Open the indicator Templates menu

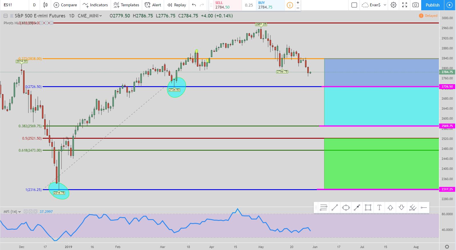click(126, 5)
